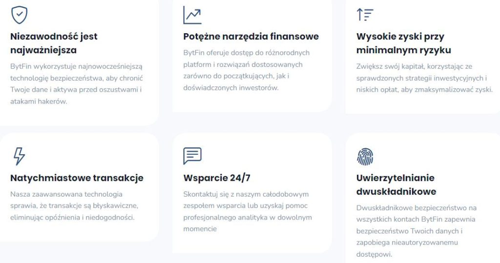The width and height of the screenshot is (500, 263).
Task: Click the shield checkmark icon
Action: pos(20,15)
